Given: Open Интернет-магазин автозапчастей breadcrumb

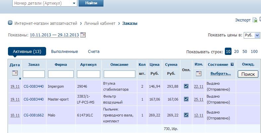Looking at the screenshot, I should (x=46, y=23).
